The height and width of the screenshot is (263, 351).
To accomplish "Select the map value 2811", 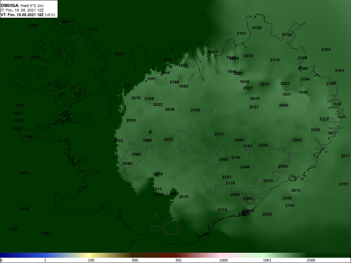I will [x=167, y=60].
